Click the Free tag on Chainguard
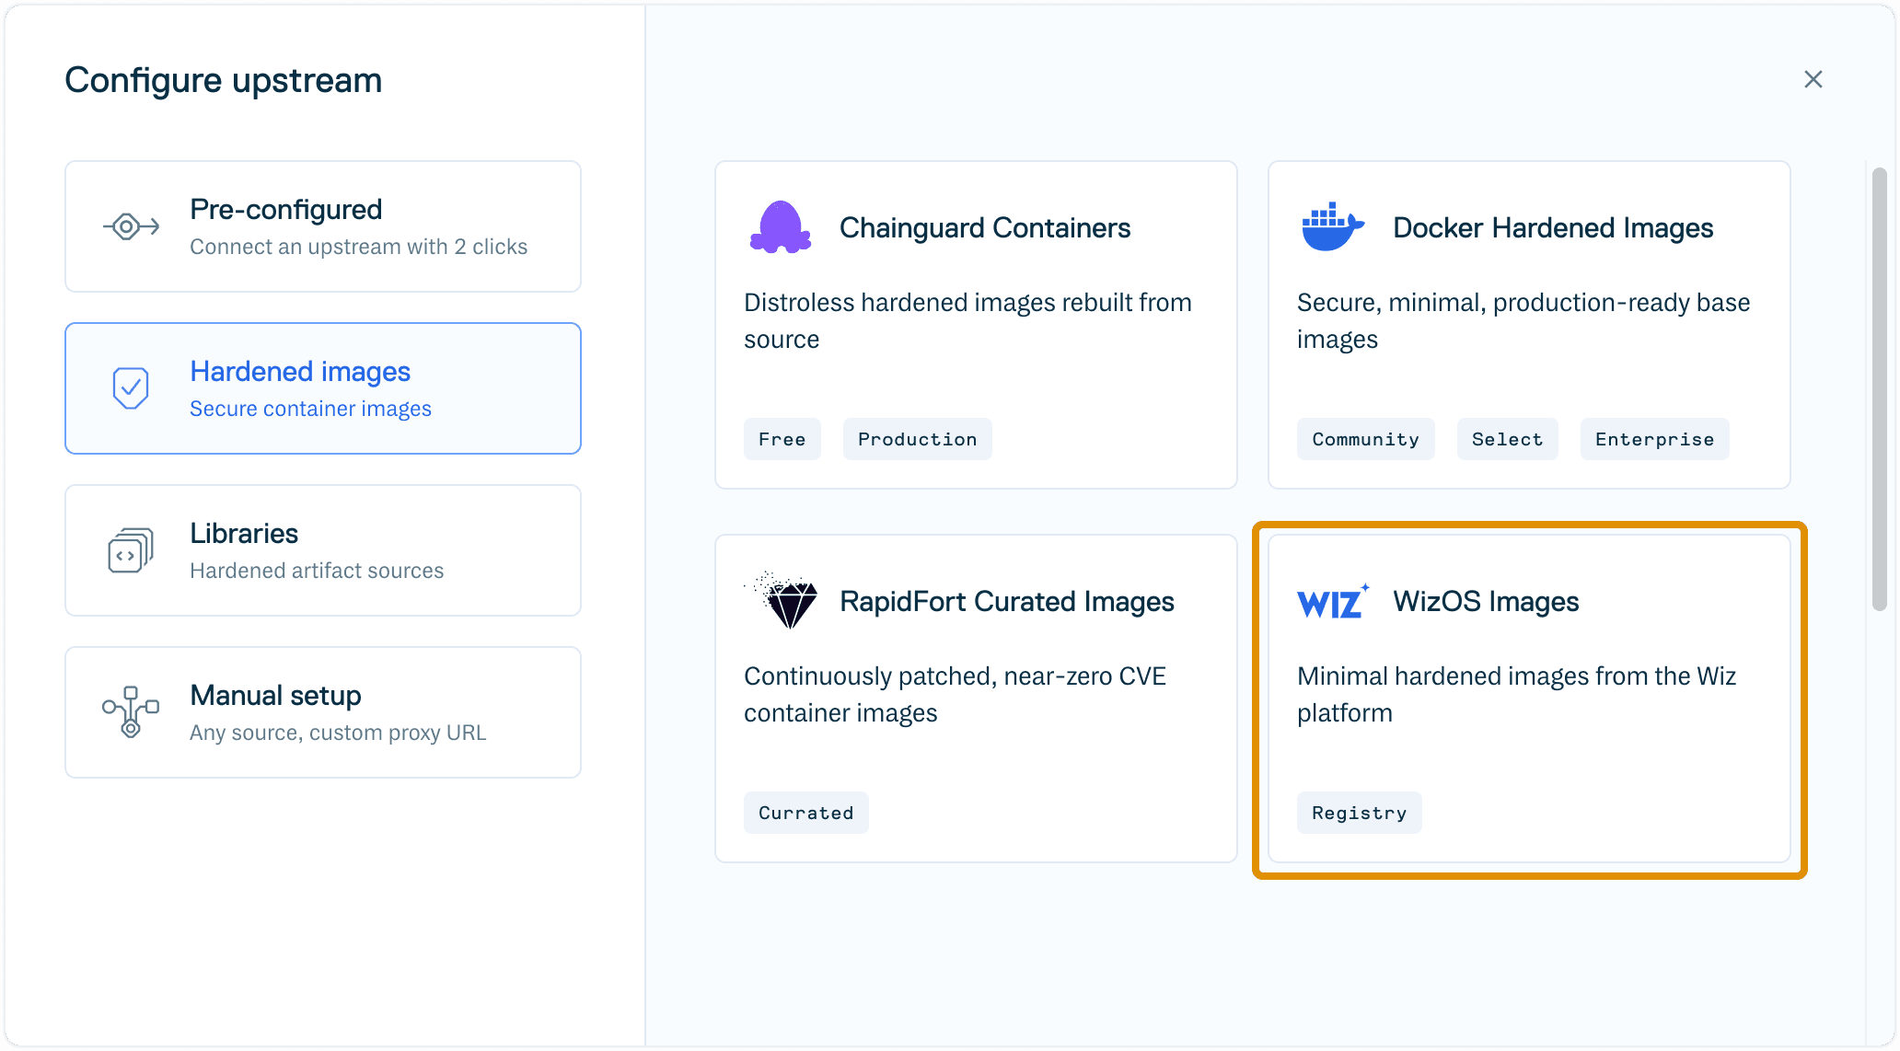 [x=782, y=439]
